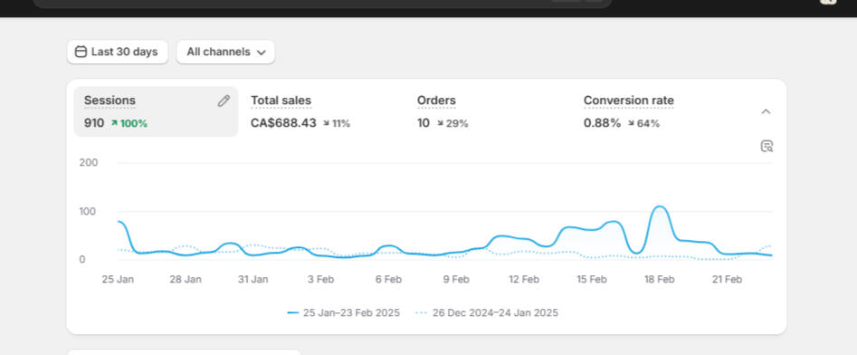Click the 64% conversion decrease indicator
The height and width of the screenshot is (355, 857).
coord(643,124)
